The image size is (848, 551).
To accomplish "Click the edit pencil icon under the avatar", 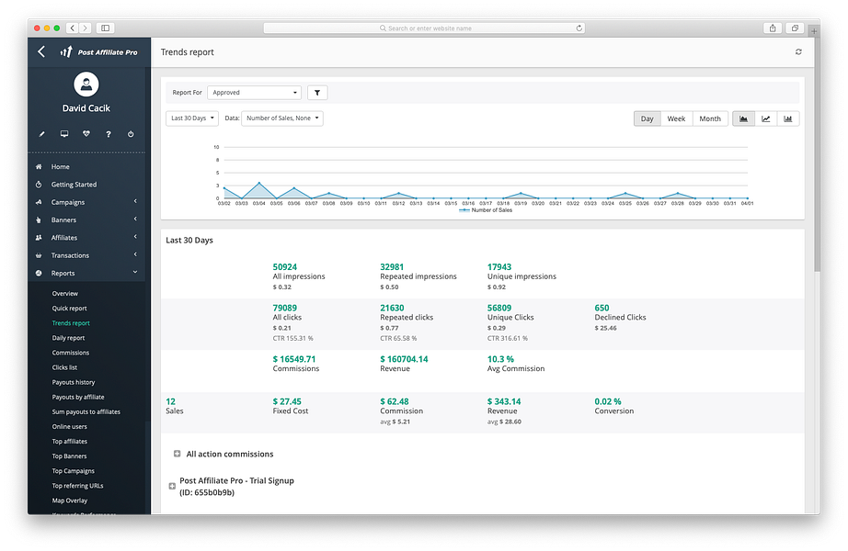I will [x=40, y=133].
